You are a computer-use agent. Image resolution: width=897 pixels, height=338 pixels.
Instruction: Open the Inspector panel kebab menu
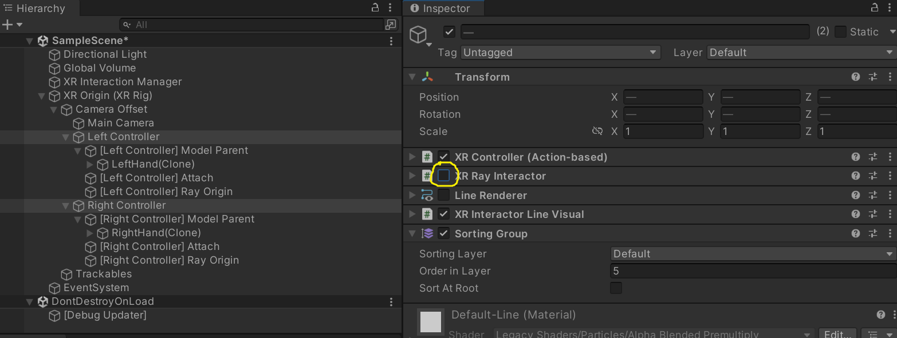(890, 8)
